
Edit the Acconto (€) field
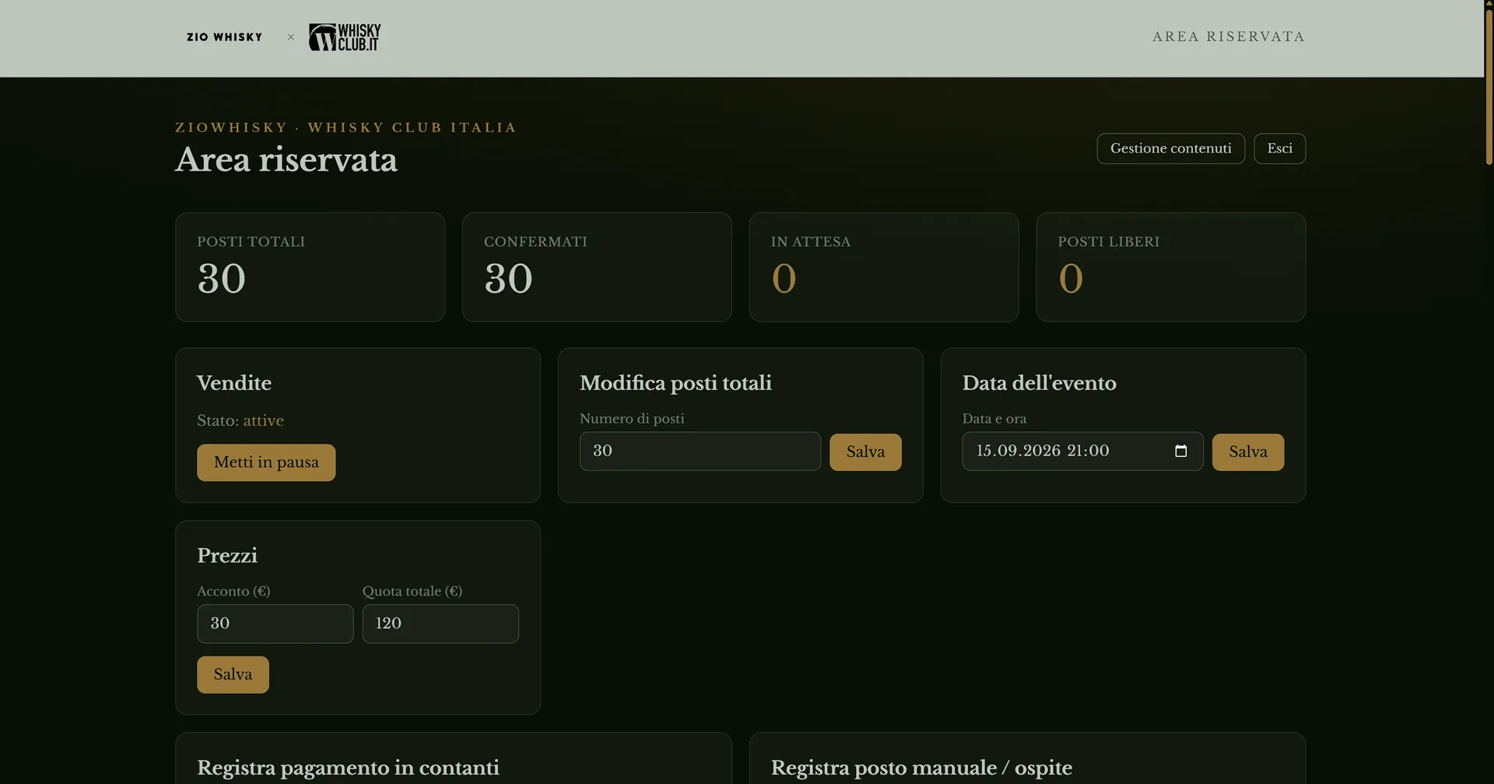275,624
